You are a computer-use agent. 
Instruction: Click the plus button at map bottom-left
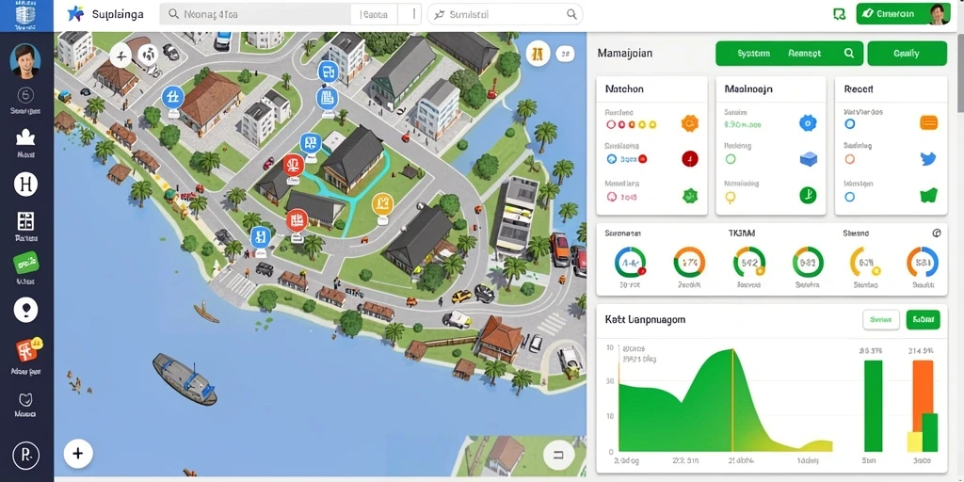coord(78,454)
